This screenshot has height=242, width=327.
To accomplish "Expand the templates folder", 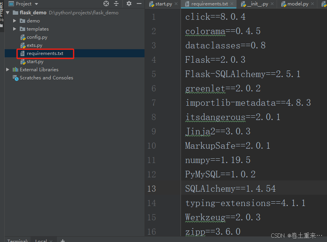I will [x=15, y=29].
